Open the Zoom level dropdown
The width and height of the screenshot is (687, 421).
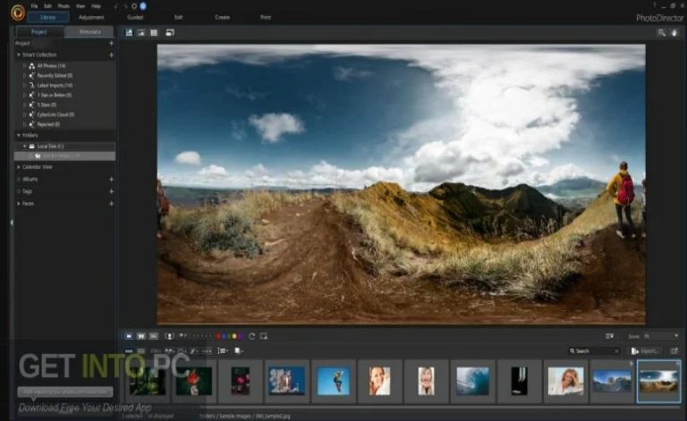(x=676, y=336)
